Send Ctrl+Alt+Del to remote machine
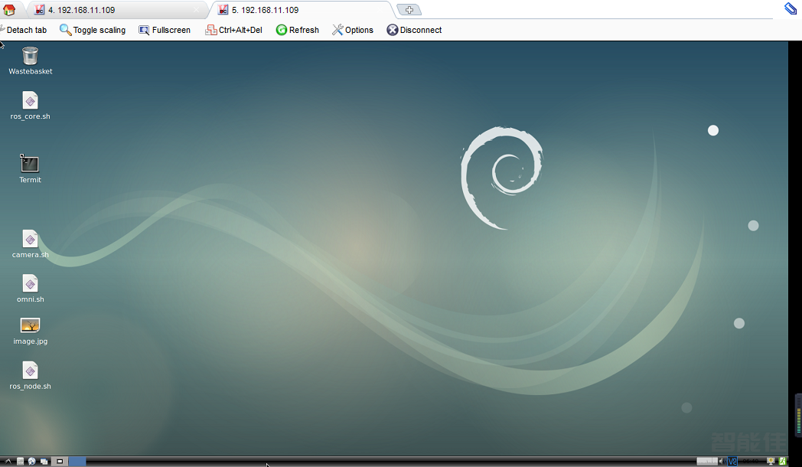The image size is (802, 467). 234,30
